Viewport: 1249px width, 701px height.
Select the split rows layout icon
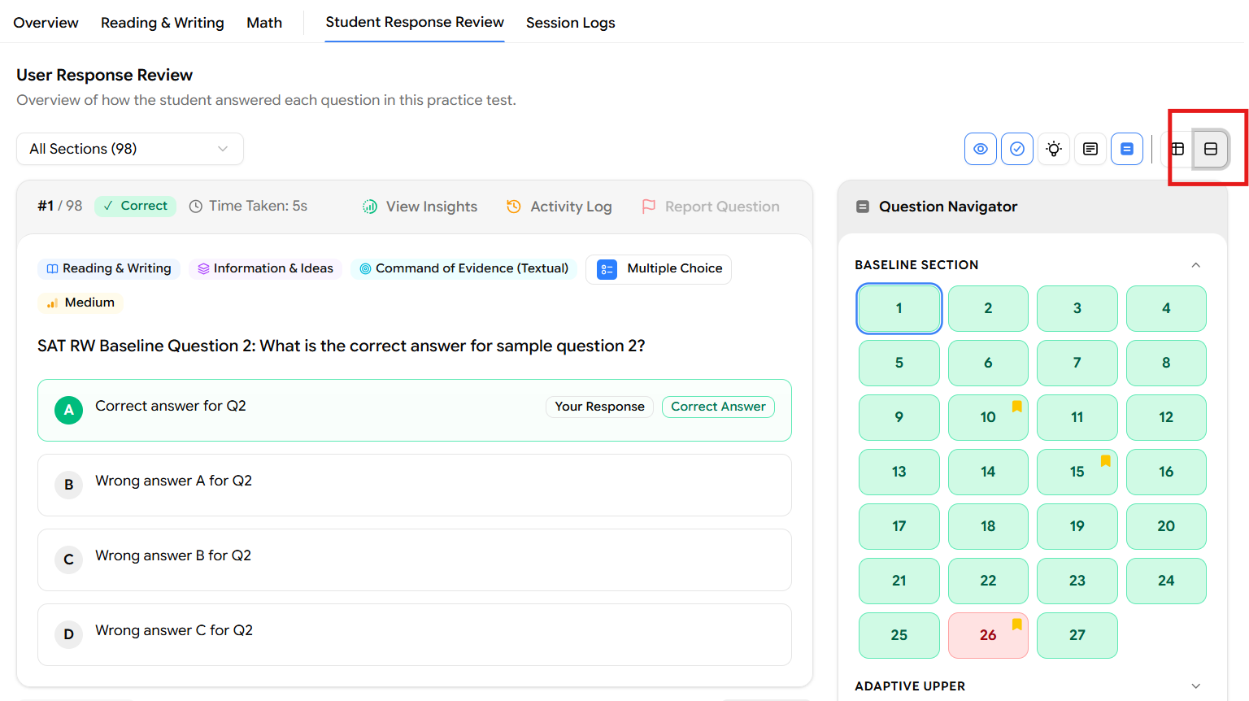pyautogui.click(x=1211, y=149)
